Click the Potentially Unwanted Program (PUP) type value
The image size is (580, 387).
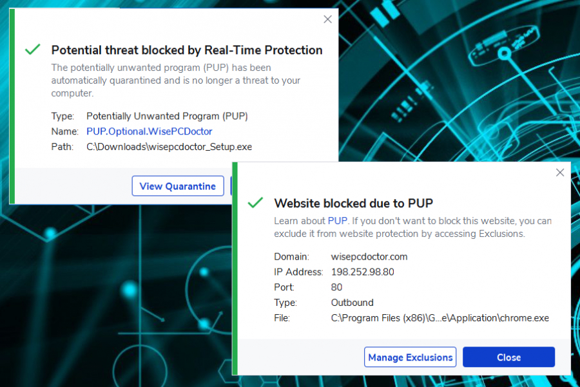pos(167,116)
